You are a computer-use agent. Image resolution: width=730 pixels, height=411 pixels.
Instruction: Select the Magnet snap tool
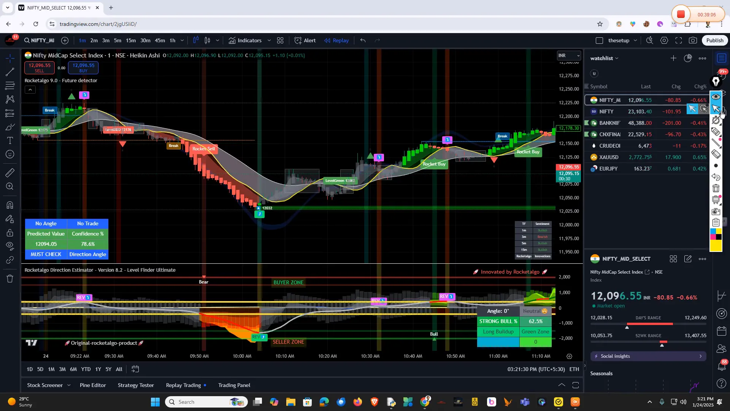10,205
